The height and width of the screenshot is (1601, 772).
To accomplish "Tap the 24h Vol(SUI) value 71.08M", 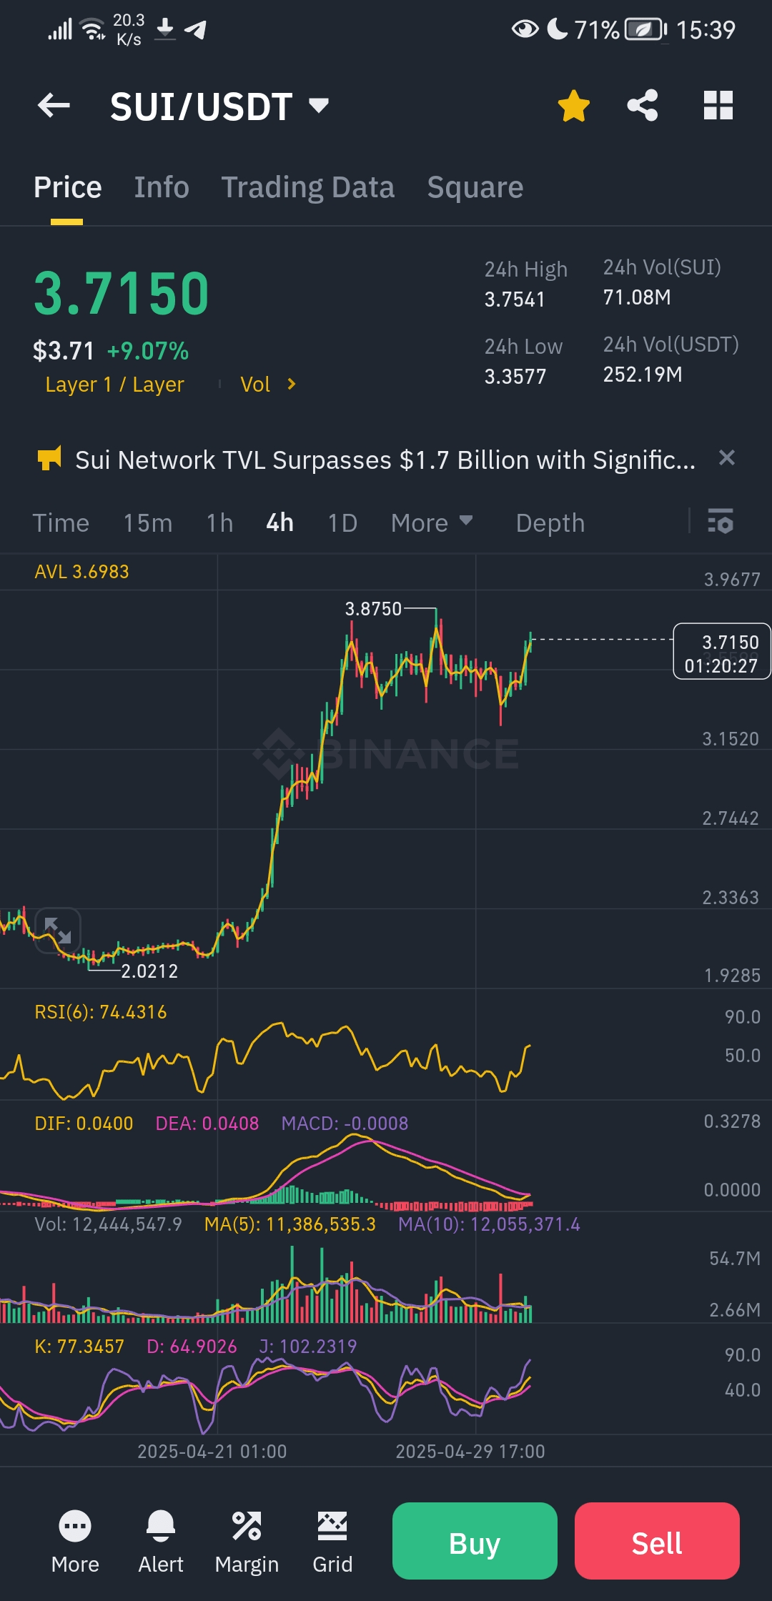I will [x=637, y=297].
